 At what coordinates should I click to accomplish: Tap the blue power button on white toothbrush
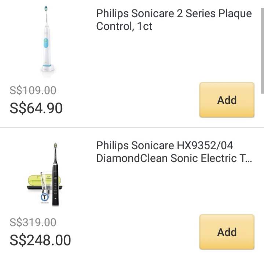point(46,43)
